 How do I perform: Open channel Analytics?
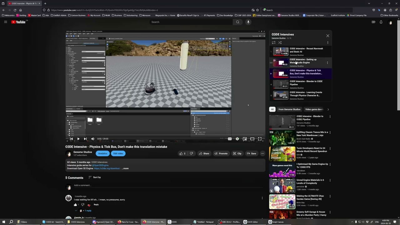[x=102, y=153]
